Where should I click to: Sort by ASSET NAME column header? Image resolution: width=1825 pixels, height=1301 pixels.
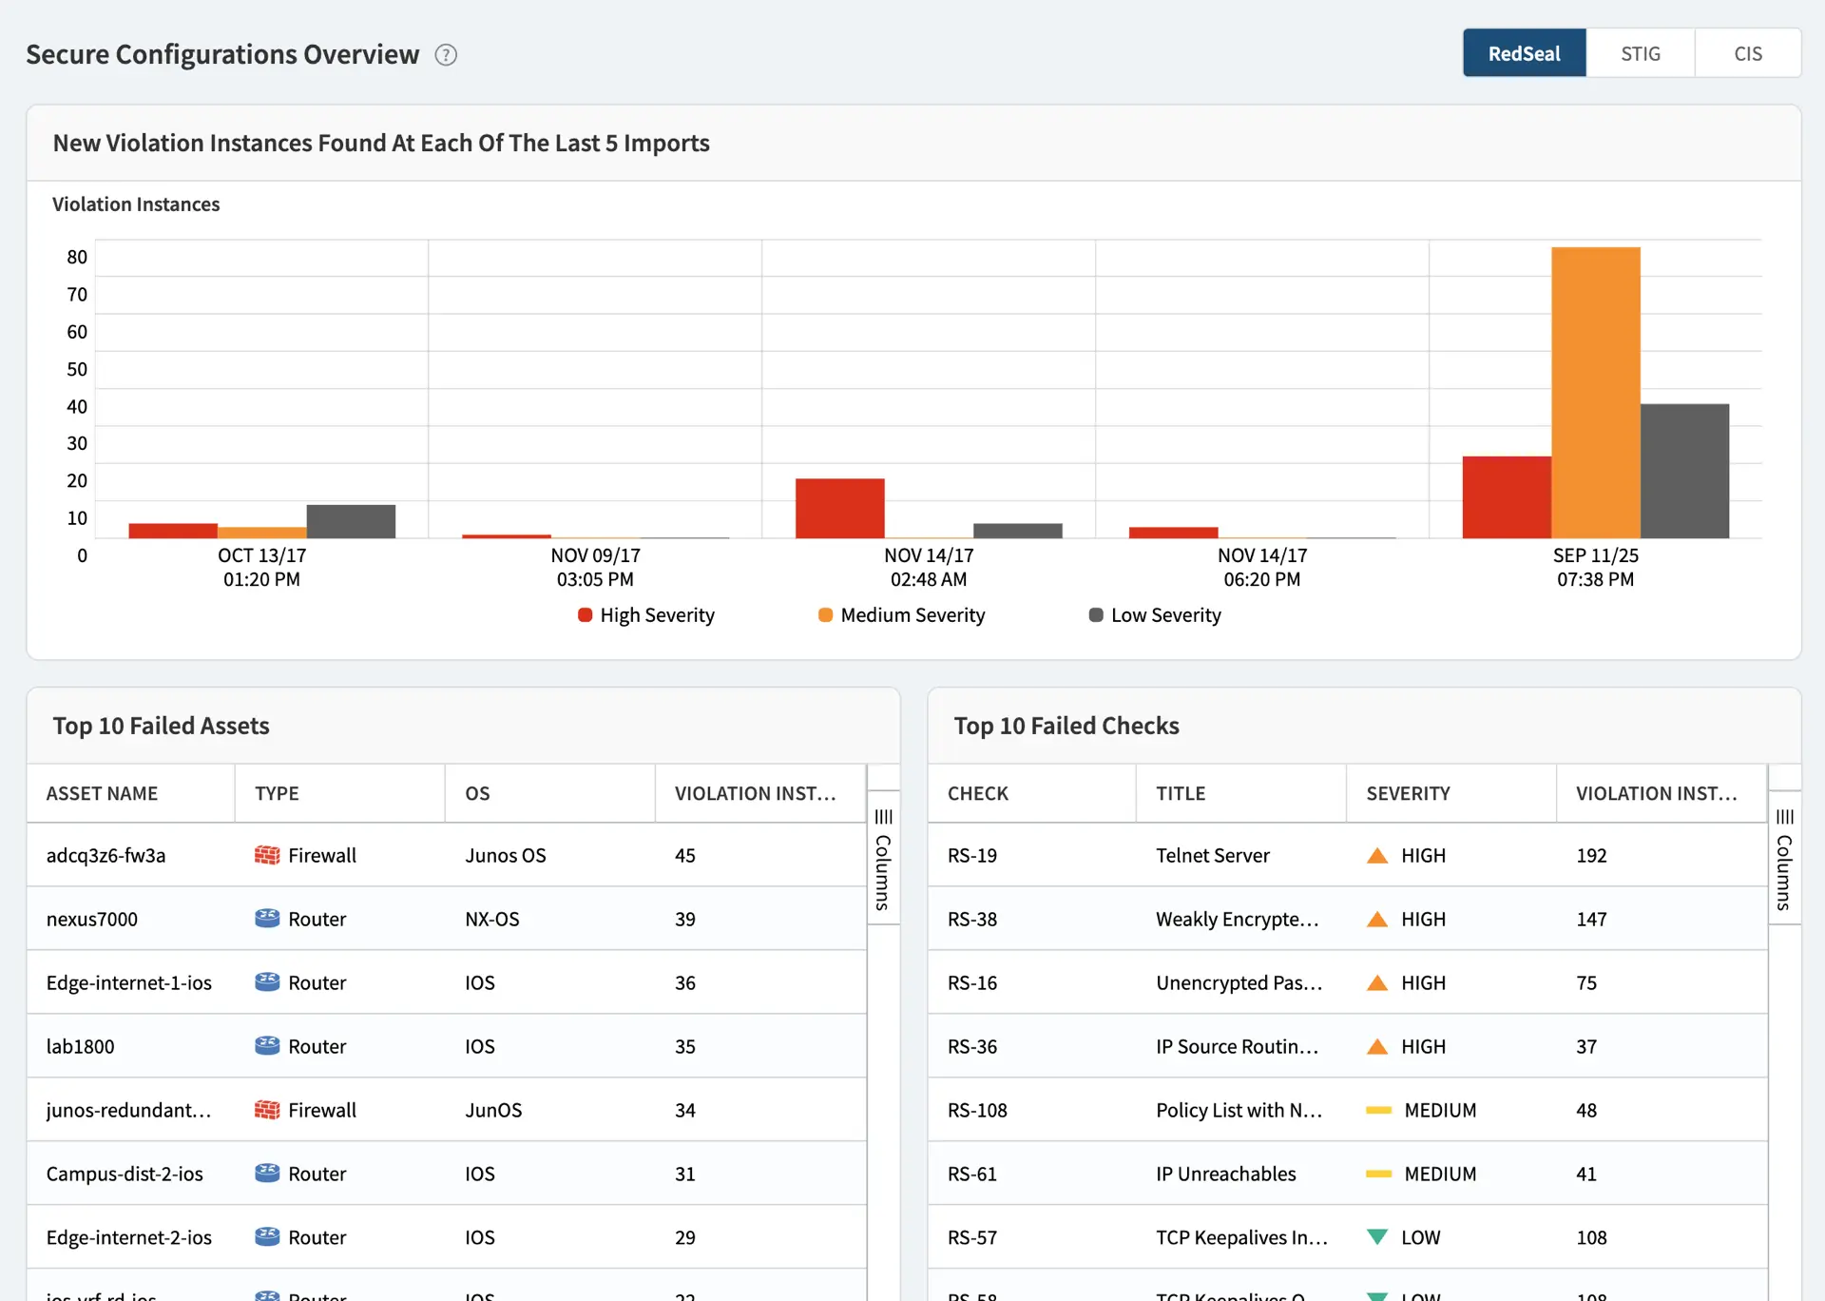pyautogui.click(x=102, y=793)
